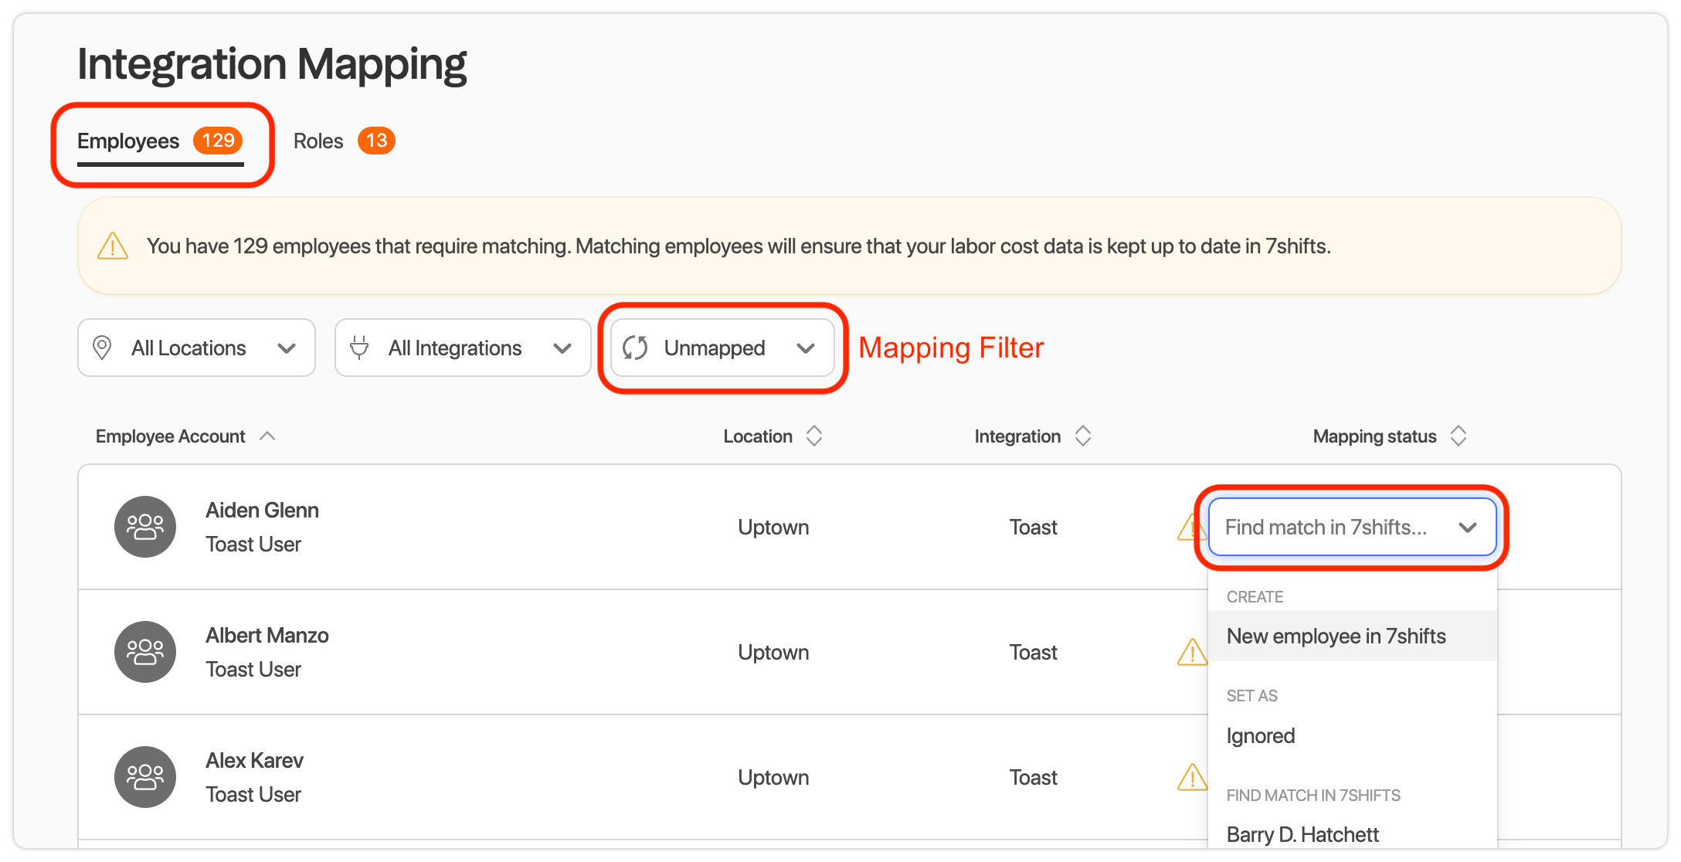This screenshot has height=862, width=1681.
Task: Click the 13 badge on Roles
Action: click(376, 141)
